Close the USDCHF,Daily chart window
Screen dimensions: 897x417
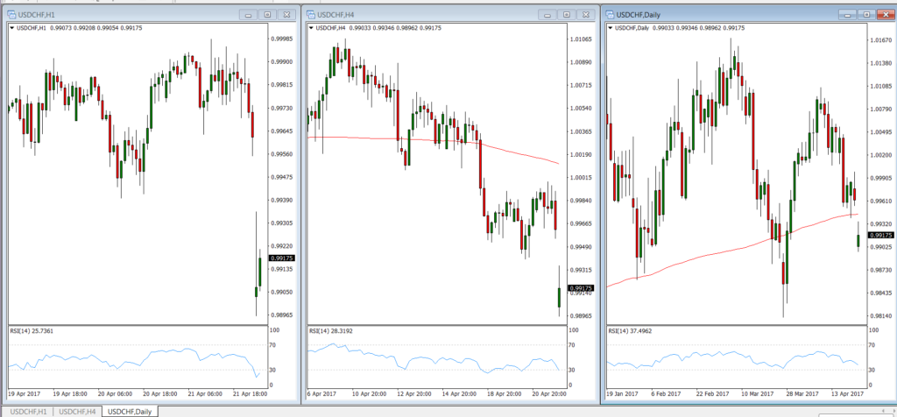pos(885,15)
